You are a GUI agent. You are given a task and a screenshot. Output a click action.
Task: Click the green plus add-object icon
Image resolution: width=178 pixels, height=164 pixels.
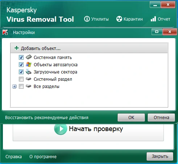pos(17,48)
